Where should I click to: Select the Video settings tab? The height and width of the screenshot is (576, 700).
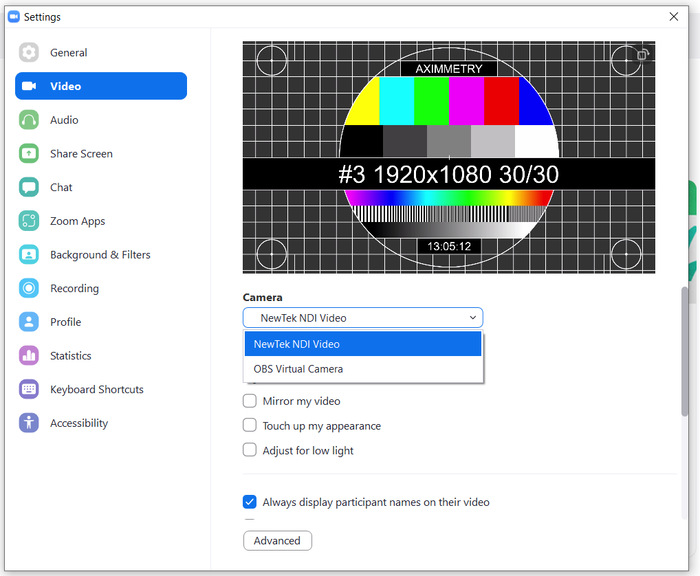click(x=101, y=86)
